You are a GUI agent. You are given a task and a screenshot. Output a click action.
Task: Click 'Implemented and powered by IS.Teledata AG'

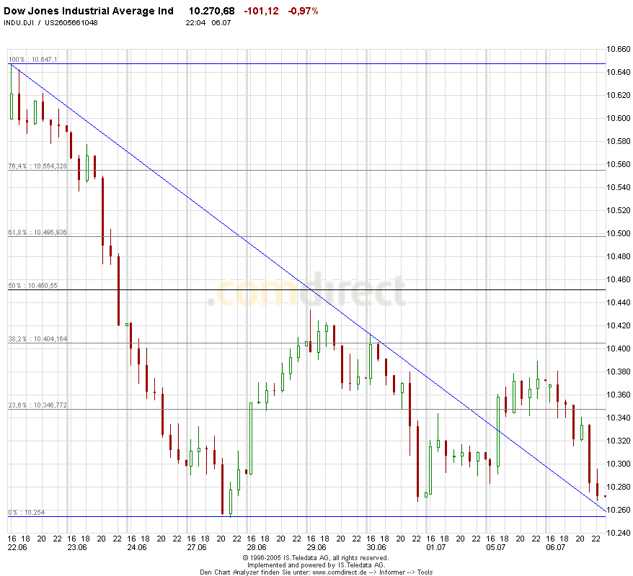(316, 565)
